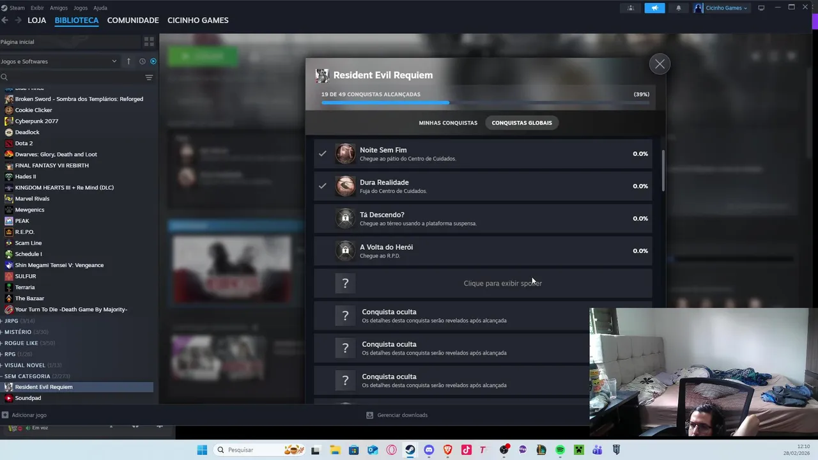Click the locked A Volta do Herói icon
This screenshot has height=460, width=818.
[345, 250]
